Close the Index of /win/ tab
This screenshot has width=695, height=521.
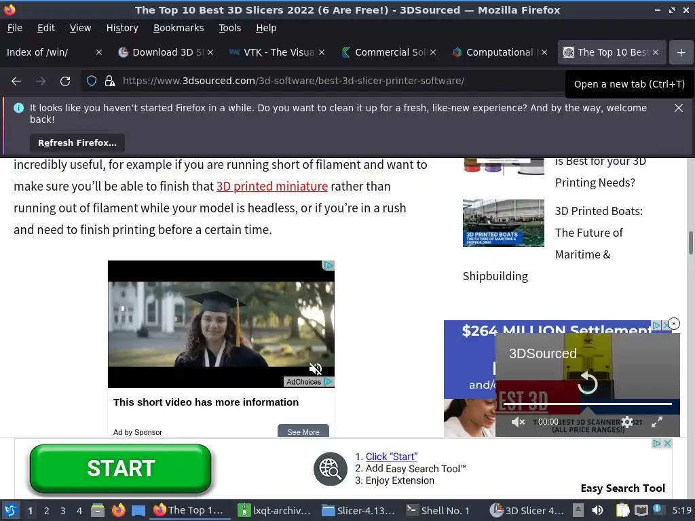click(99, 52)
